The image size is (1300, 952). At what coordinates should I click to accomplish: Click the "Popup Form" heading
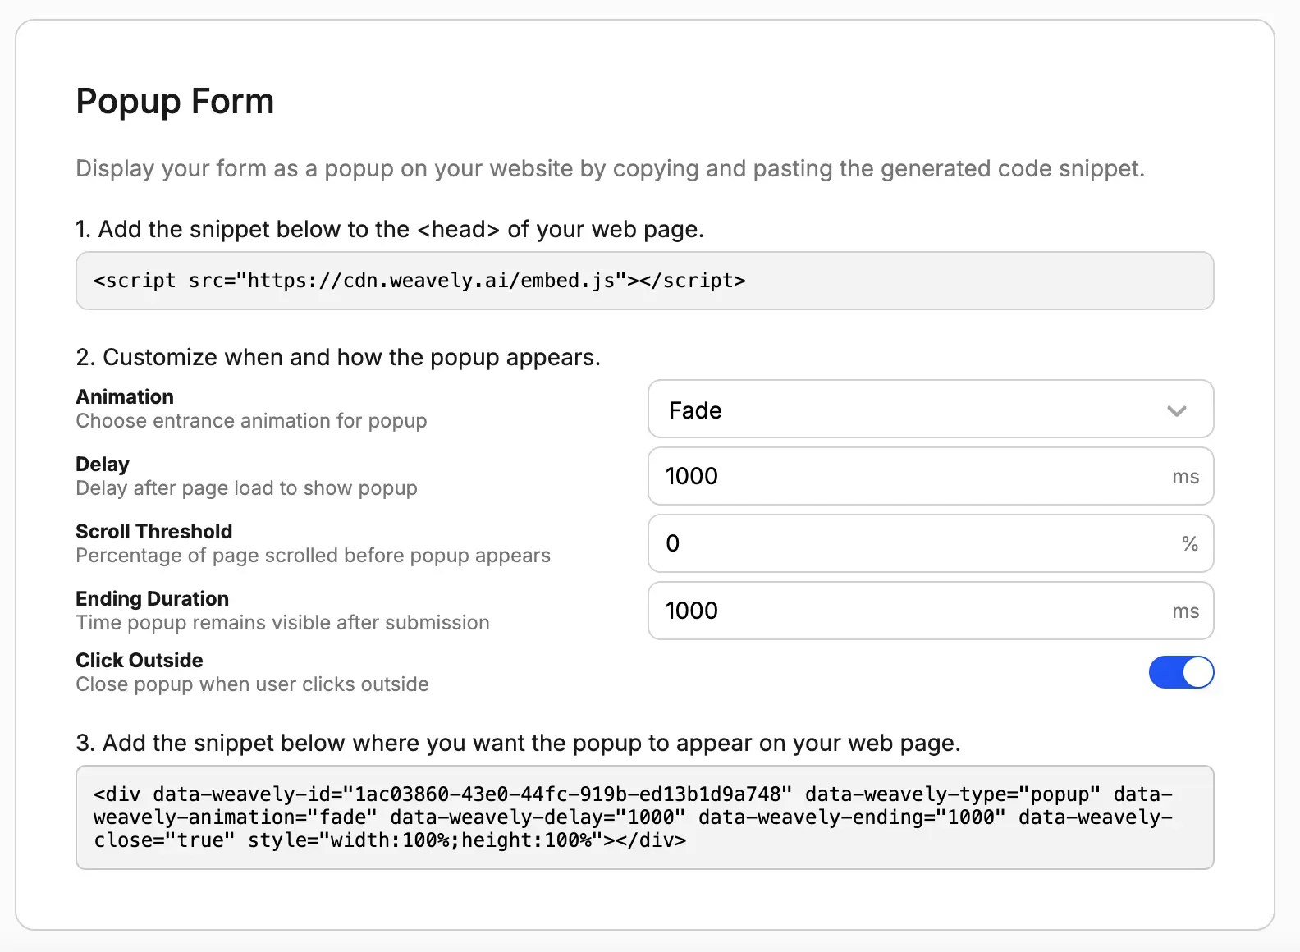point(175,102)
